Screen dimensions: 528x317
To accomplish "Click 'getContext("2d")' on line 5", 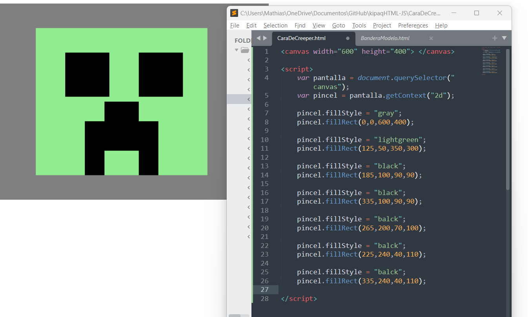I will (x=418, y=95).
